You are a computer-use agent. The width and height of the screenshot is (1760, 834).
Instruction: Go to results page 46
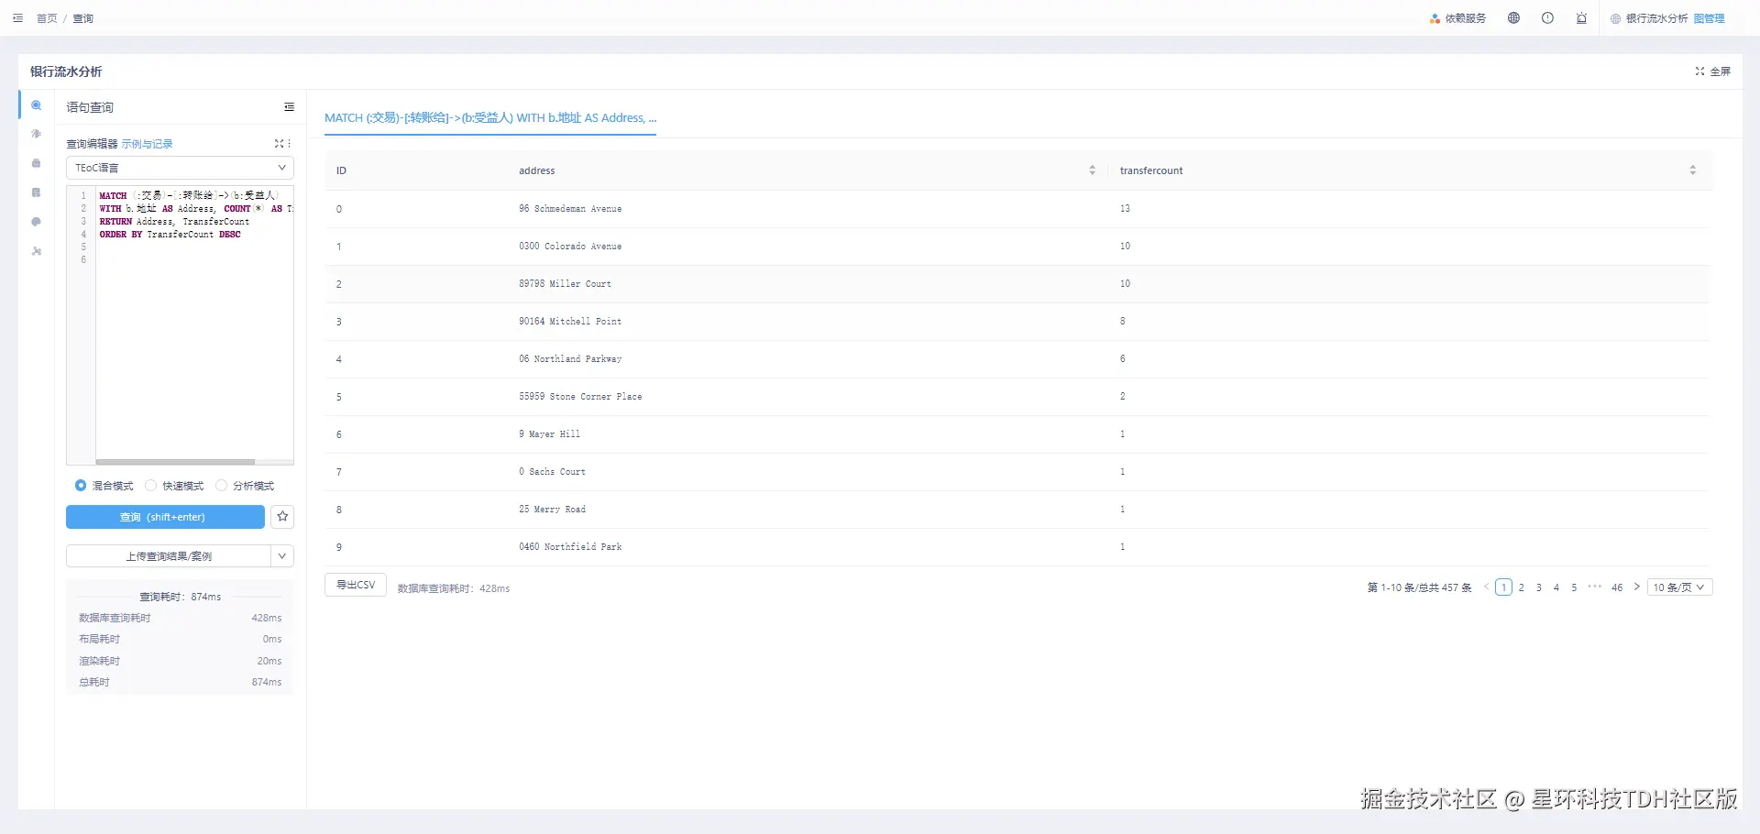pos(1617,587)
